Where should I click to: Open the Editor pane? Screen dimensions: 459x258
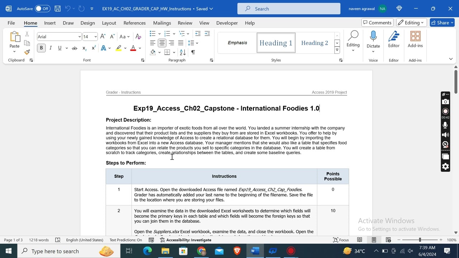(394, 39)
